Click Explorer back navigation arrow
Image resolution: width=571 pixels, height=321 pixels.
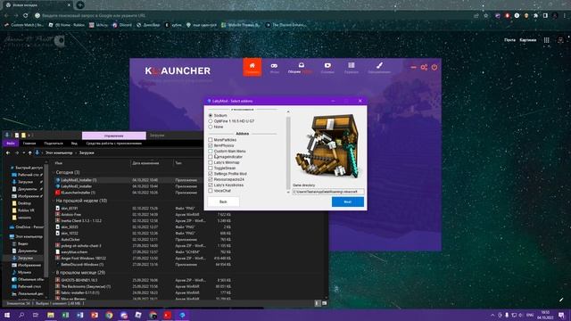(x=8, y=152)
